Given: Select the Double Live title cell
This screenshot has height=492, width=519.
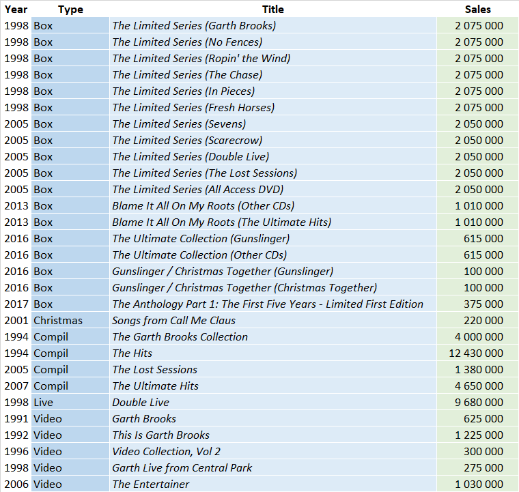Looking at the screenshot, I should point(272,403).
